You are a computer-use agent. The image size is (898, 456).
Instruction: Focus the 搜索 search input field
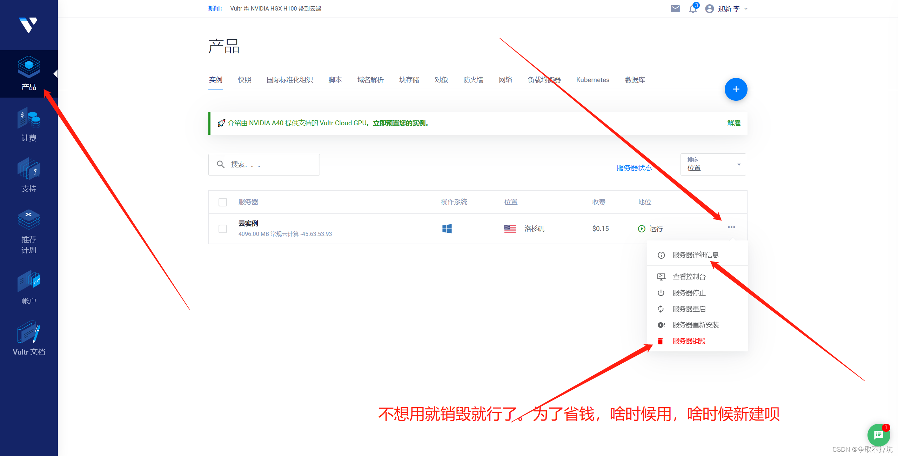tap(264, 165)
